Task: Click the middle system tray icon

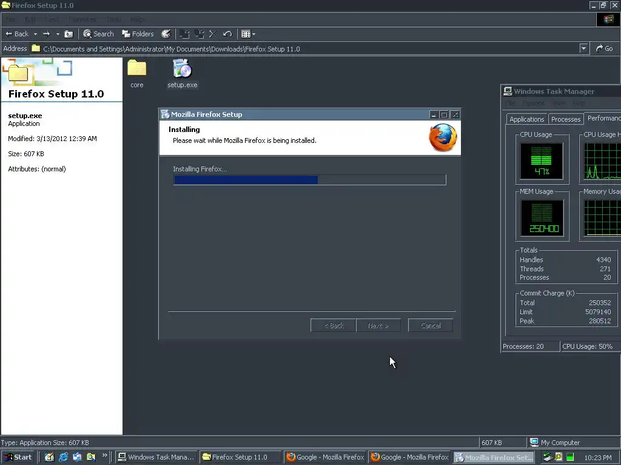Action: point(559,457)
